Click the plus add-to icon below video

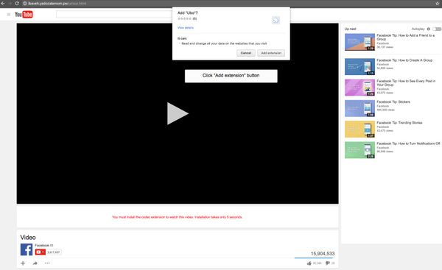23,263
